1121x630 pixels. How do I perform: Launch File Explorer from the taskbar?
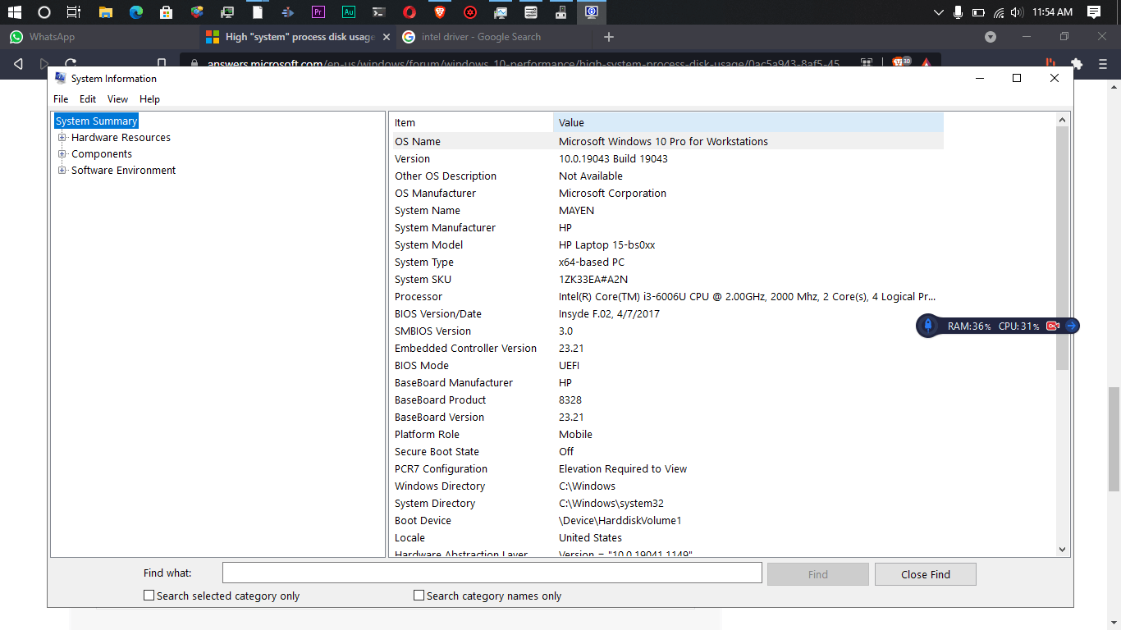105,12
